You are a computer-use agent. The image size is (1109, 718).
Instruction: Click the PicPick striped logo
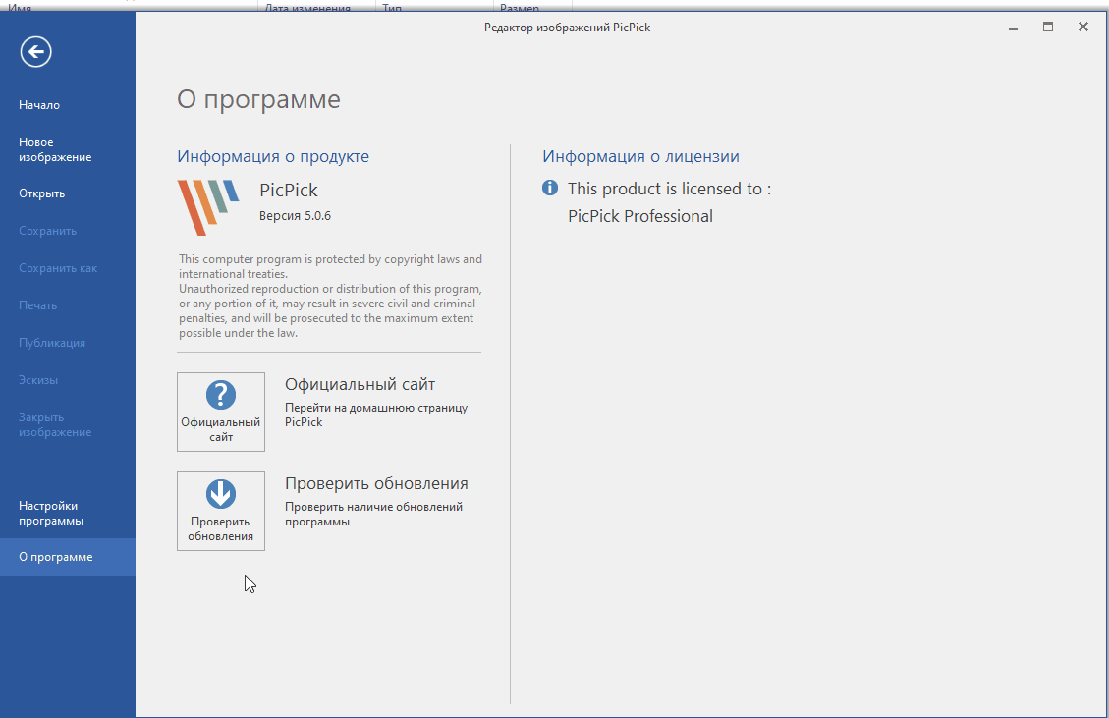pyautogui.click(x=207, y=207)
